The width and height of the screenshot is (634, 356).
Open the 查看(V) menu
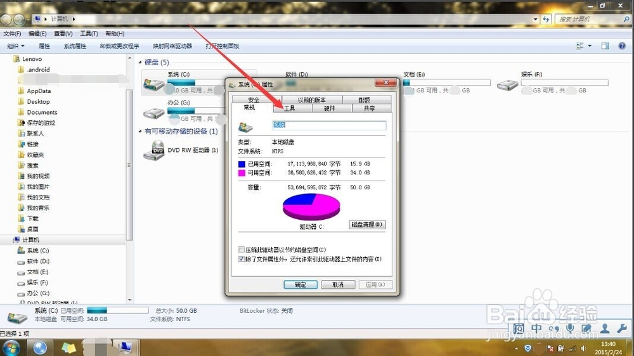(x=63, y=34)
